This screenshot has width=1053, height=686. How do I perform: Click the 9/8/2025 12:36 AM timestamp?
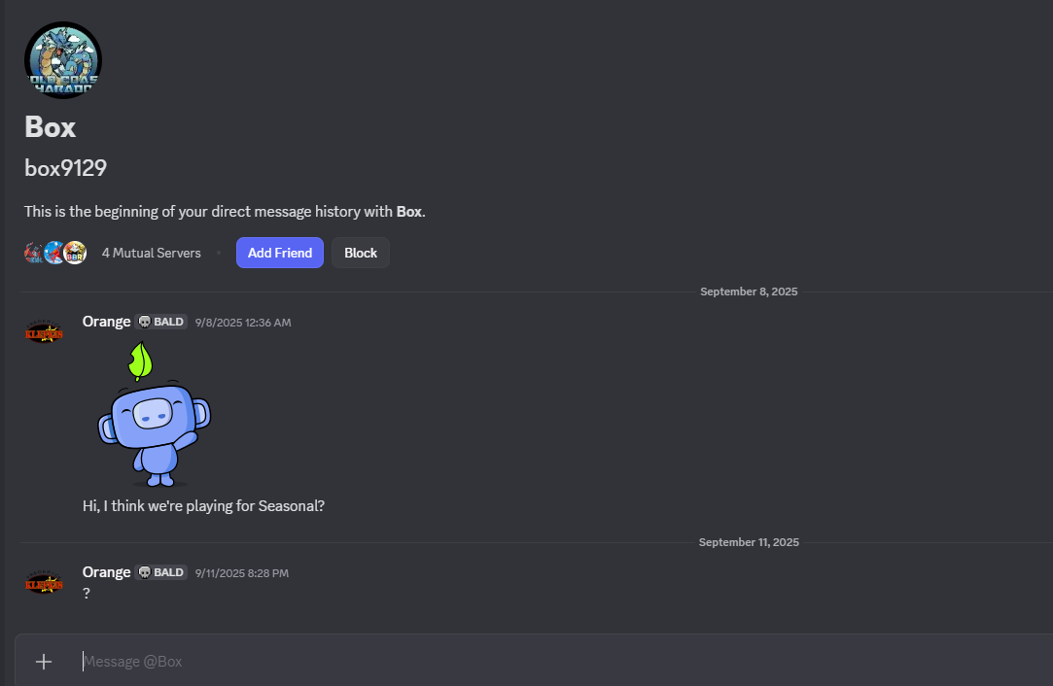tap(243, 323)
